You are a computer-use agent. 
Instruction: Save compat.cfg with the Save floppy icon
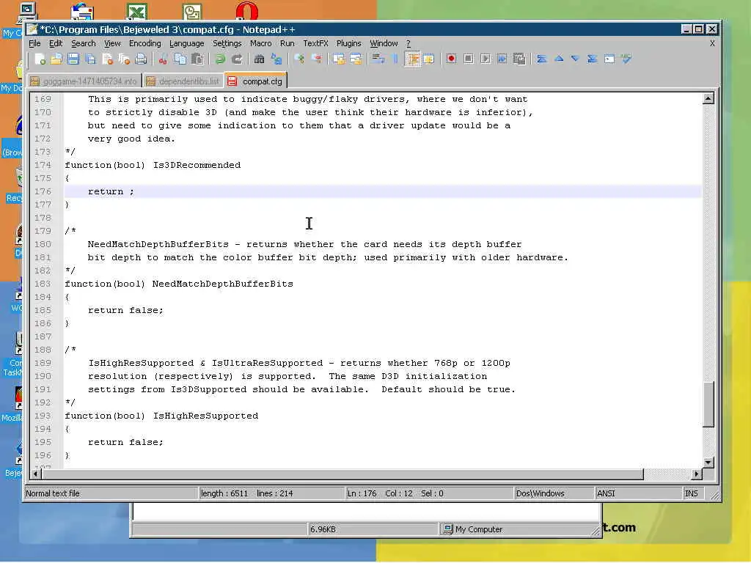73,59
